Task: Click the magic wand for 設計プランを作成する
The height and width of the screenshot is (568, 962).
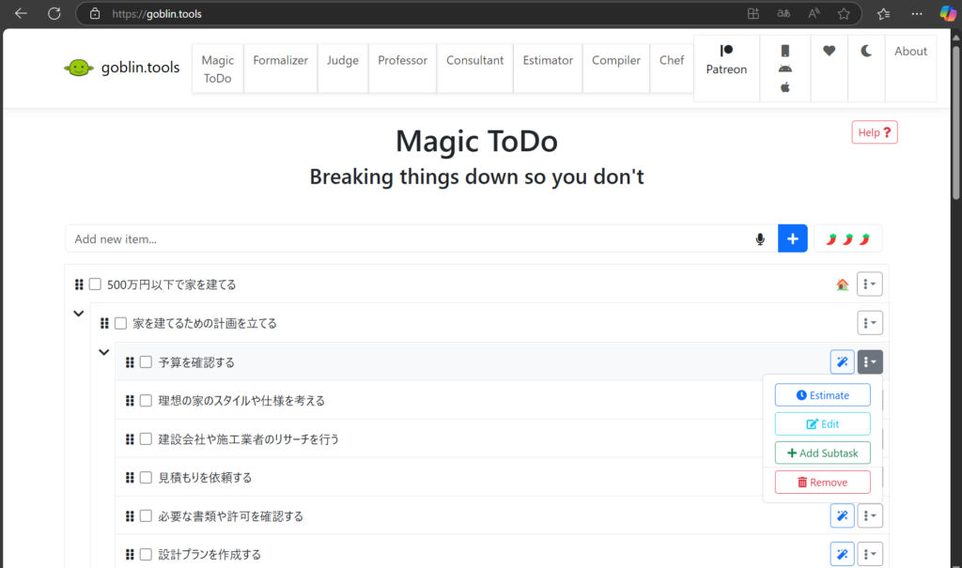Action: click(x=842, y=554)
